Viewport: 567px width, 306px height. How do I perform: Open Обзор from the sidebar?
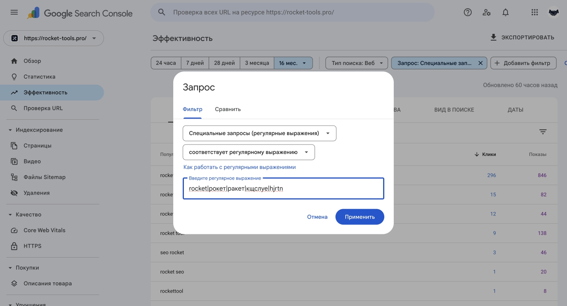click(x=52, y=61)
